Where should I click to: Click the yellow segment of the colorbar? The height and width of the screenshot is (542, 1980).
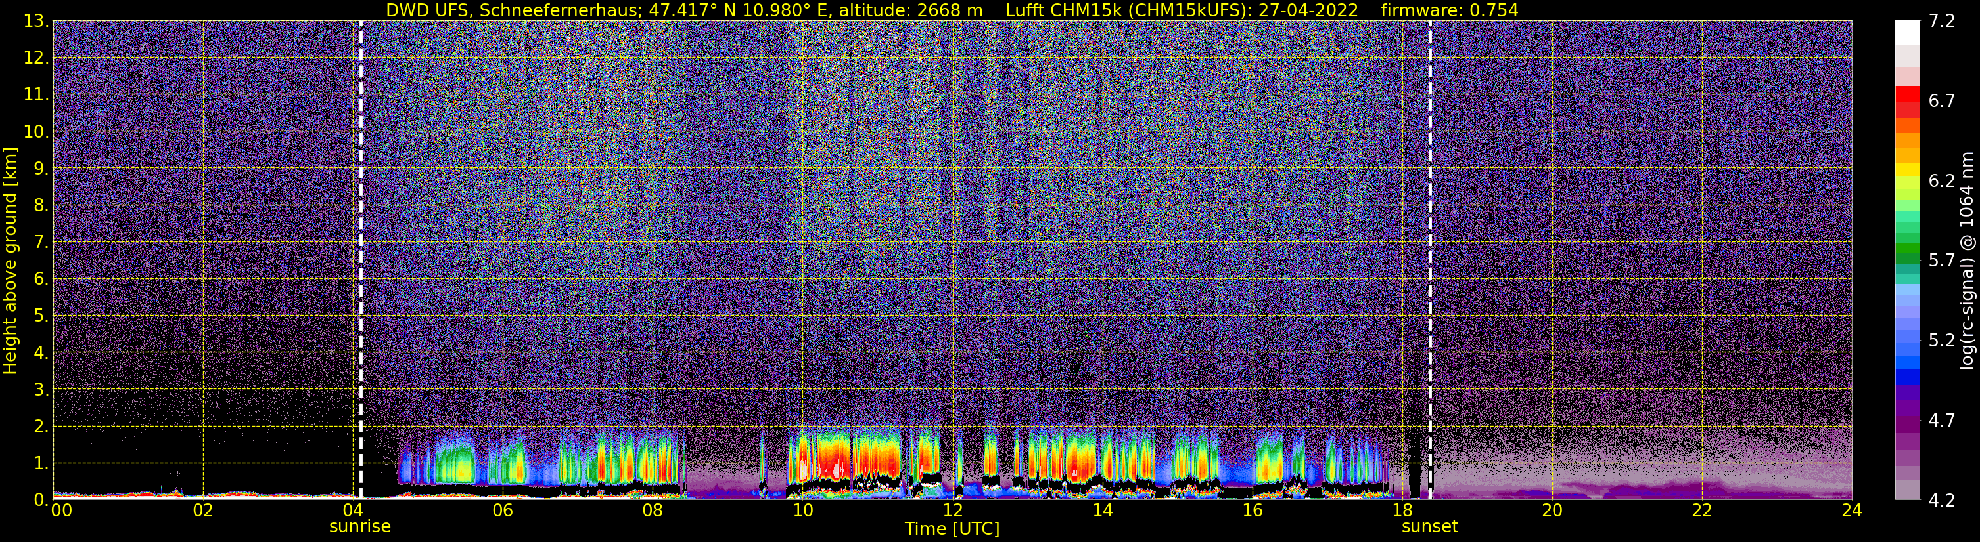pos(1907,169)
